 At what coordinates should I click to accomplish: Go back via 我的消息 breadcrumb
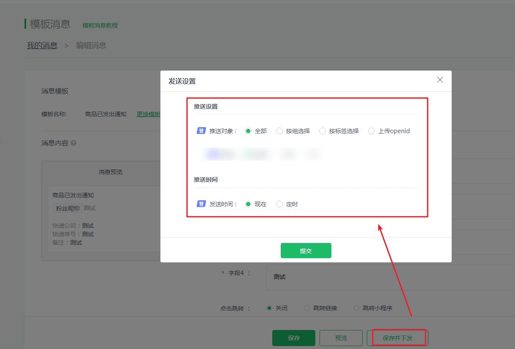pos(41,45)
